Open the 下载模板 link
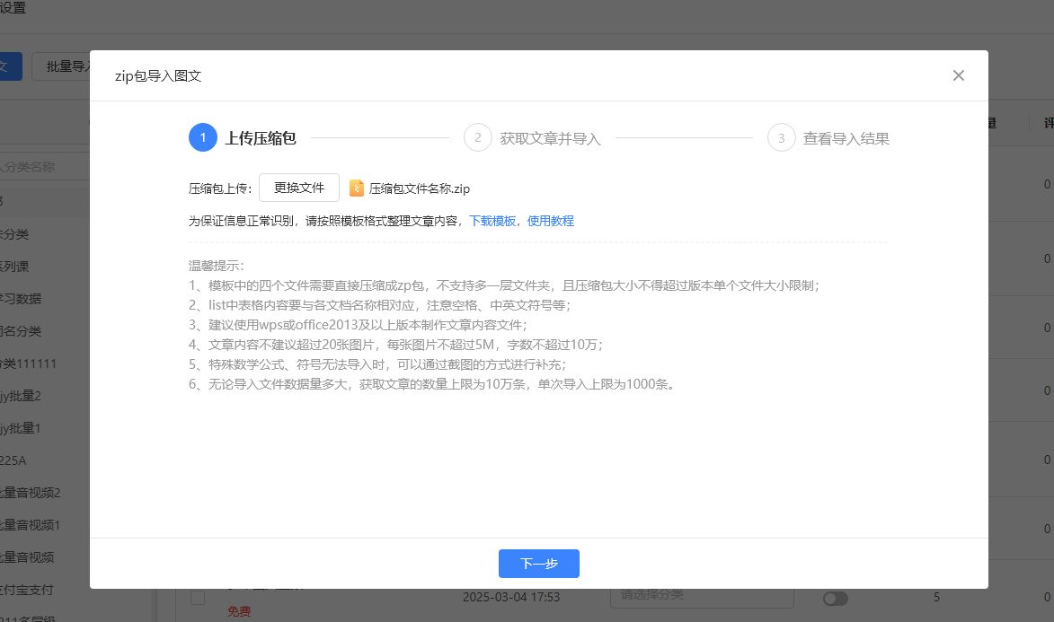This screenshot has height=622, width=1054. (x=492, y=221)
